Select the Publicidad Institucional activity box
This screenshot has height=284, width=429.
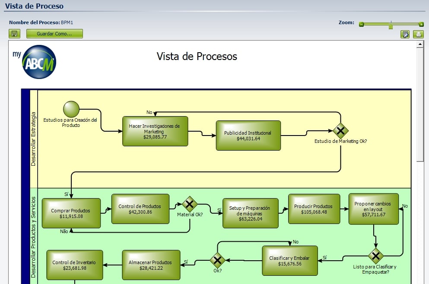(248, 136)
